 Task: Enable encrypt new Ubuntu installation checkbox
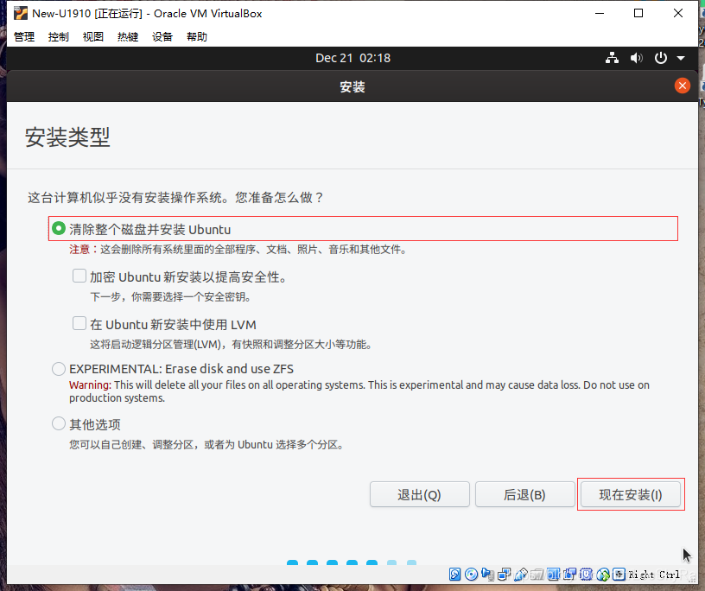[x=79, y=276]
